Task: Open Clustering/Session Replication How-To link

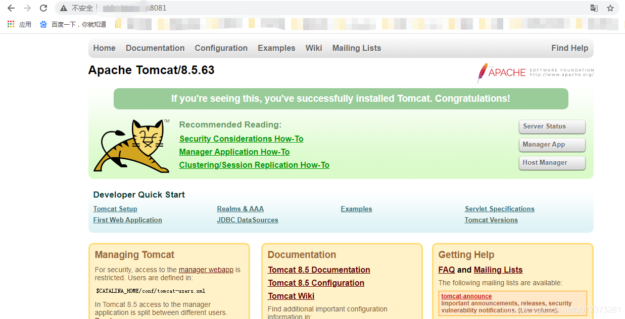Action: (254, 165)
